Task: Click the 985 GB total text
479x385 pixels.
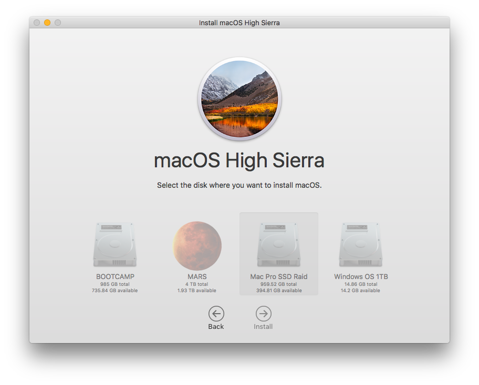Action: [x=115, y=284]
